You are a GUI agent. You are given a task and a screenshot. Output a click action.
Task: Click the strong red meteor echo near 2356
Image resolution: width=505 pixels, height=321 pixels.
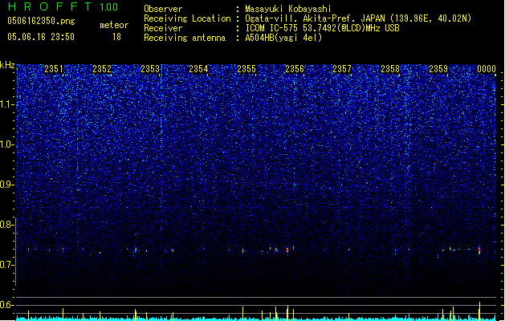tap(287, 250)
